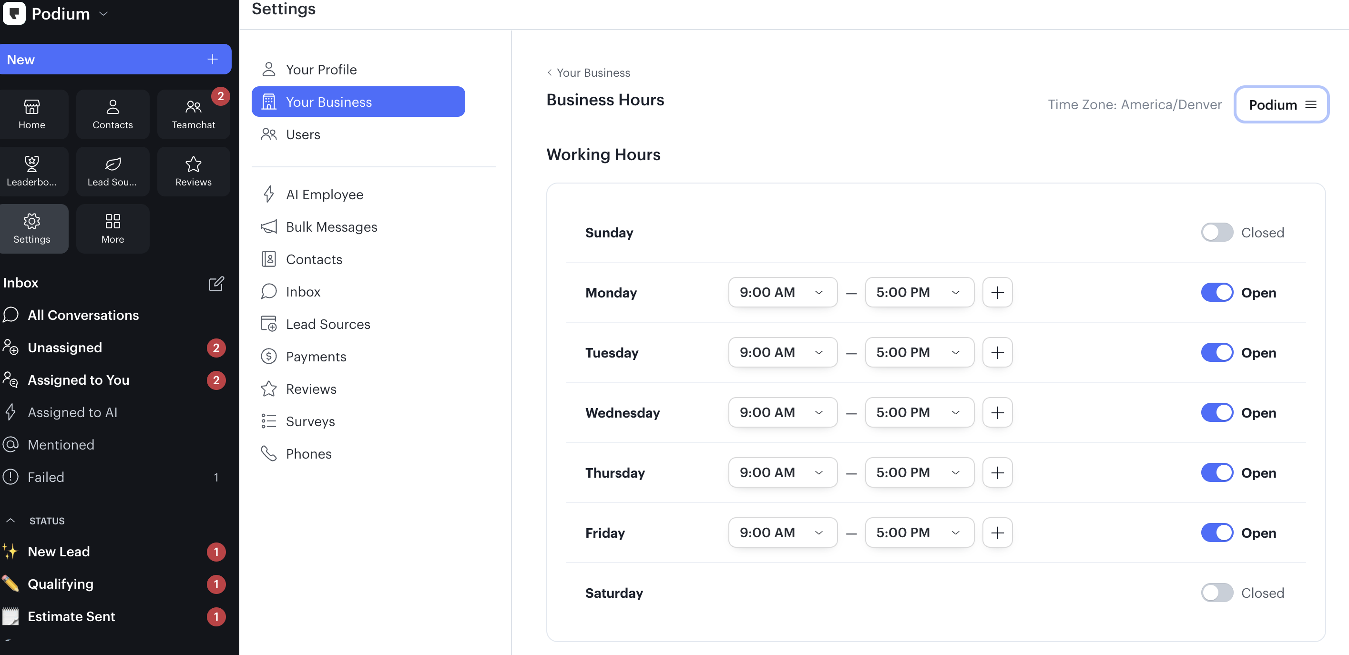This screenshot has width=1349, height=655.
Task: Open the Leaderboard trophy icon
Action: pos(31,164)
